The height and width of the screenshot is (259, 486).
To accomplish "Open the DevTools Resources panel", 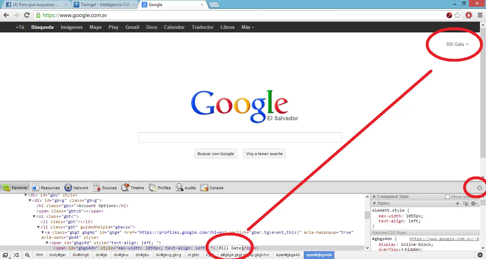I will 46,187.
